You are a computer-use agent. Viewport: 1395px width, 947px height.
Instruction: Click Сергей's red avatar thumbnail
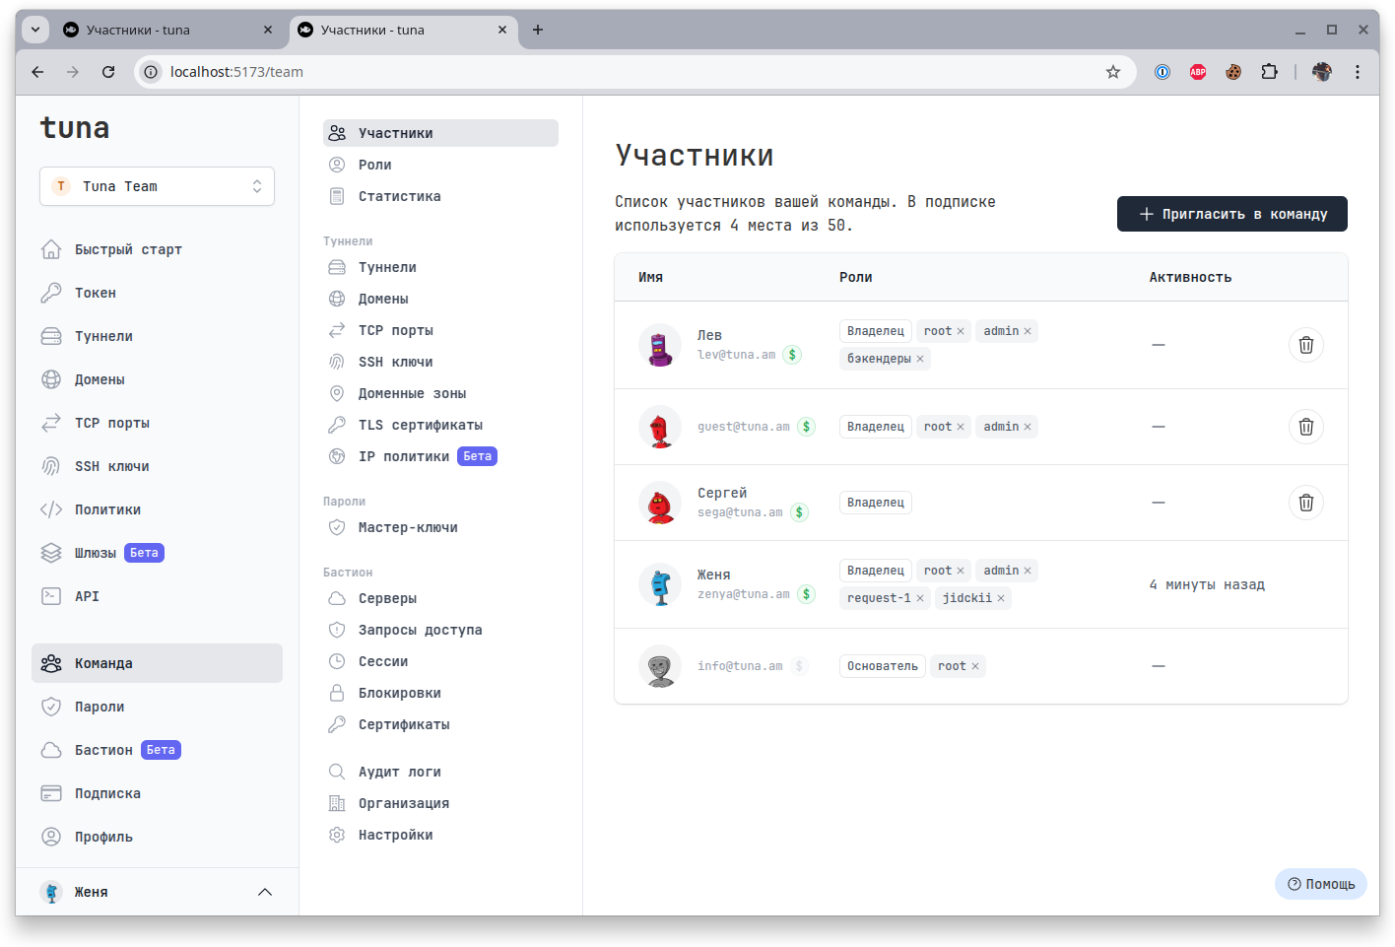tap(660, 504)
